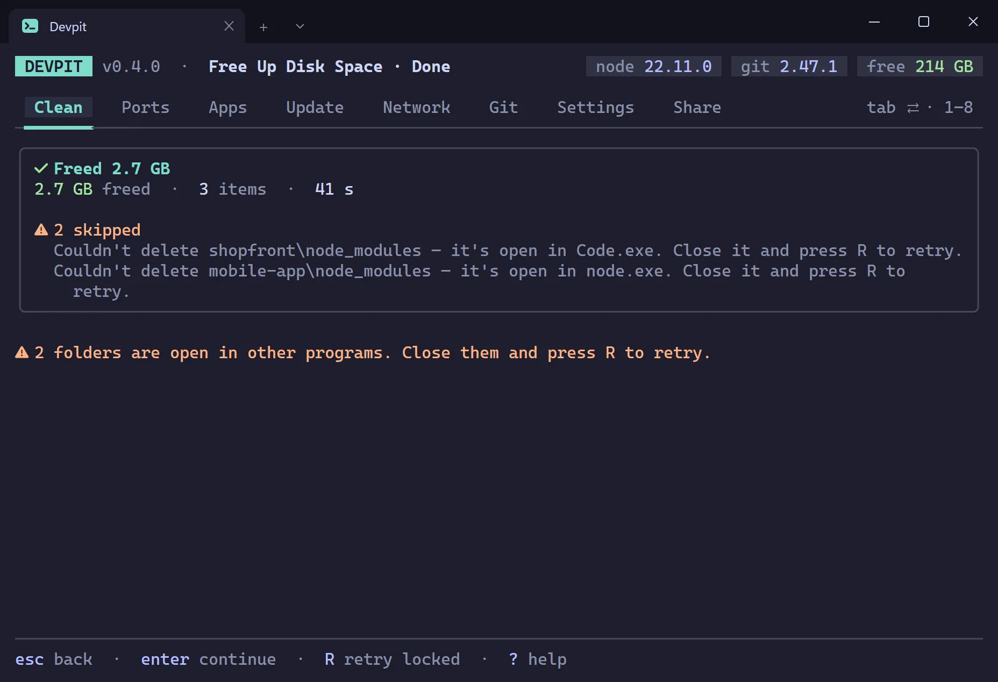This screenshot has width=998, height=682.
Task: Click the enter continue shortcut
Action: [209, 659]
